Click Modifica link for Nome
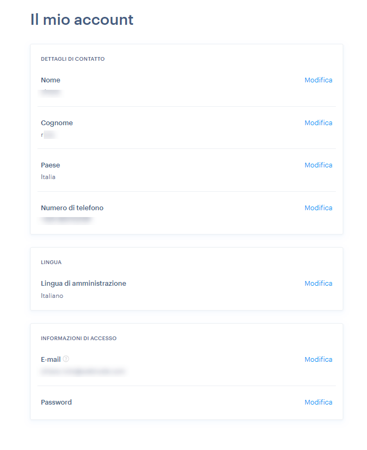Screen dimensions: 367x450 (x=318, y=80)
